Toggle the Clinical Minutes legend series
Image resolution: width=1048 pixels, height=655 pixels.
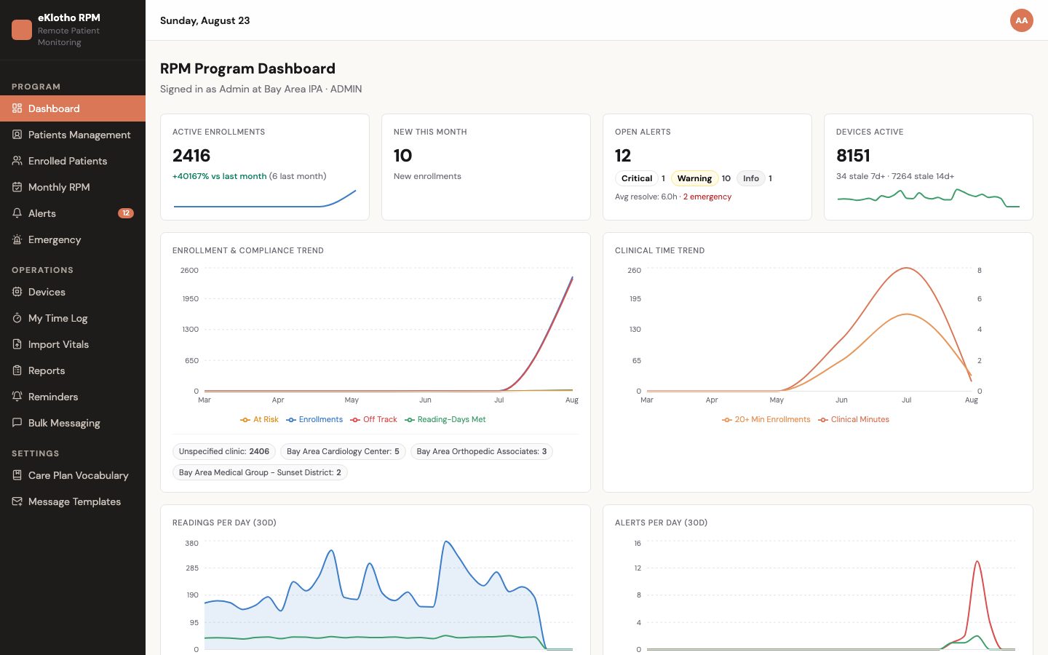pos(854,419)
